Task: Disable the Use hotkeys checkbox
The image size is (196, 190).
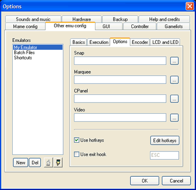Action: 76,140
